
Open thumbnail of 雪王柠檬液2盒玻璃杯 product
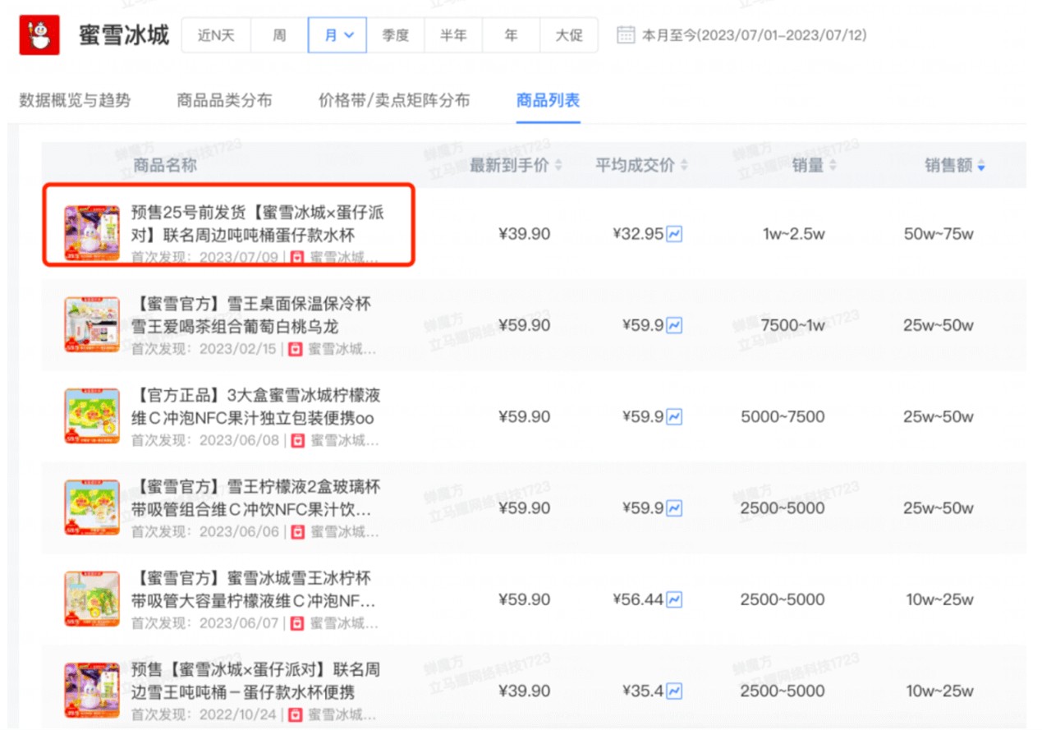pos(92,508)
